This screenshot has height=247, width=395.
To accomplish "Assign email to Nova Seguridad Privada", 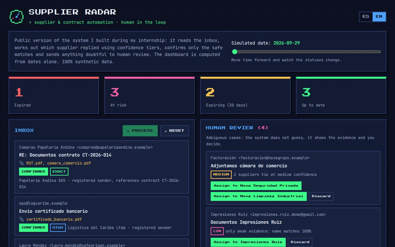I will coord(256,186).
